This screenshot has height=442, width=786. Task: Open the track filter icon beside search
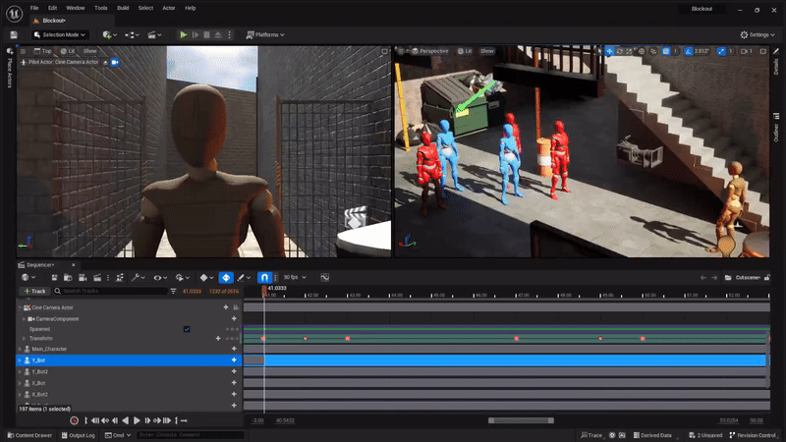coord(173,291)
